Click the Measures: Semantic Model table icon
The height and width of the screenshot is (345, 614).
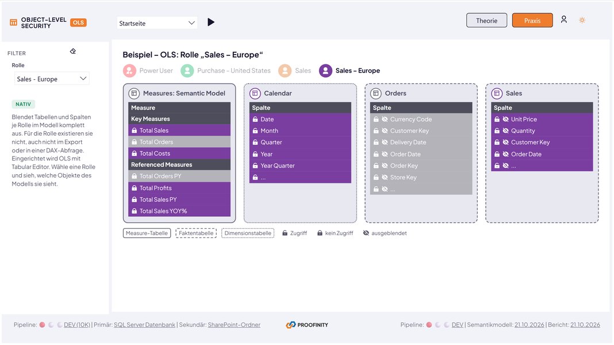coord(134,93)
